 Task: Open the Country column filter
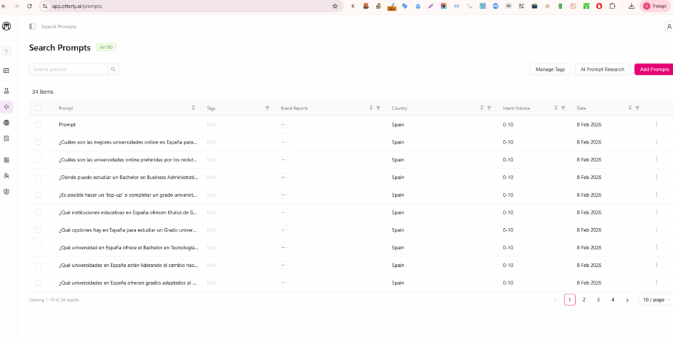tap(489, 108)
